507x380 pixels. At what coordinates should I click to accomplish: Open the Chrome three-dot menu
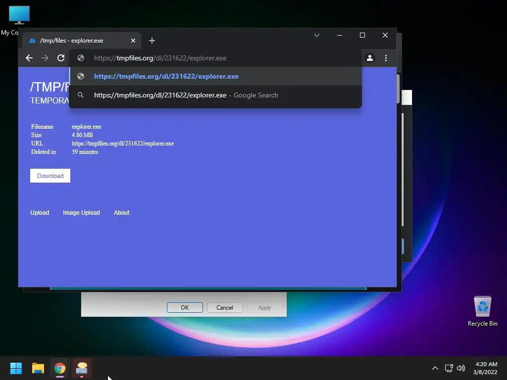coord(386,58)
